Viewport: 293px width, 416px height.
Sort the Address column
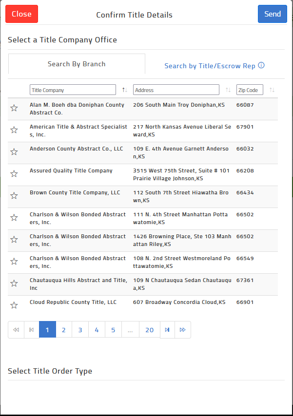[x=228, y=90]
